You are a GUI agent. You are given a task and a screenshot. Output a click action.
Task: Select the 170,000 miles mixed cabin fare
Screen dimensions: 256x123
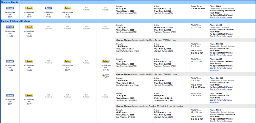106,61
